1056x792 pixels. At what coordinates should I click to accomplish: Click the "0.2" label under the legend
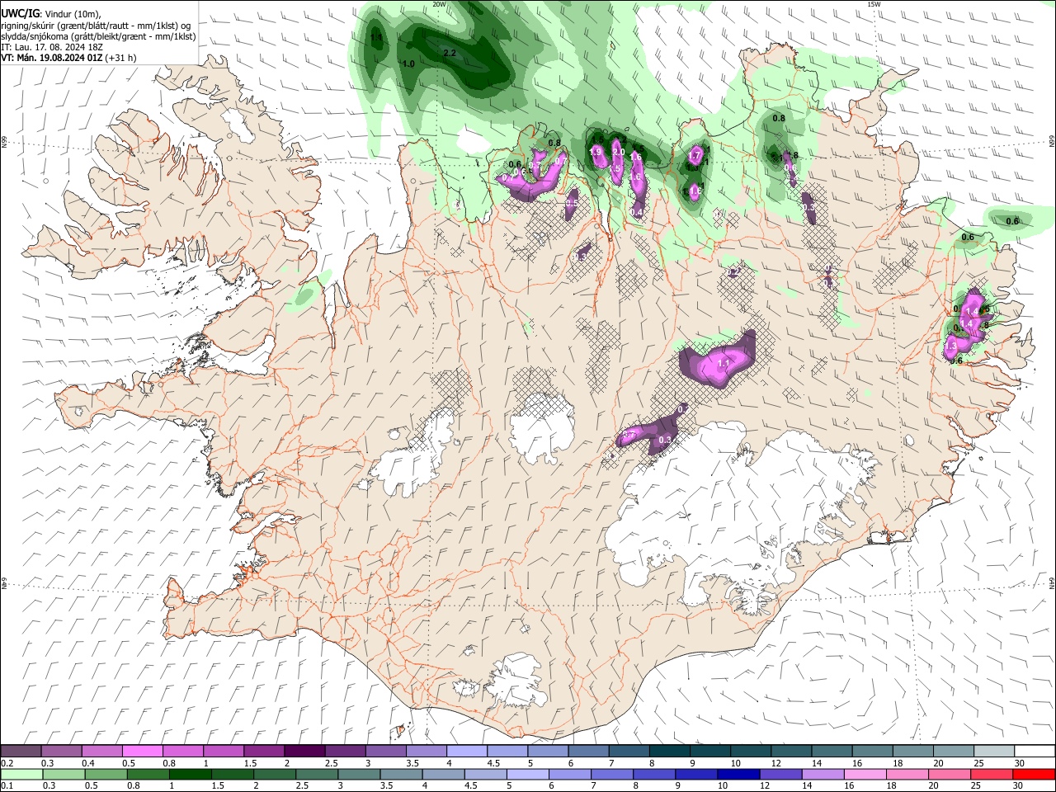7,763
